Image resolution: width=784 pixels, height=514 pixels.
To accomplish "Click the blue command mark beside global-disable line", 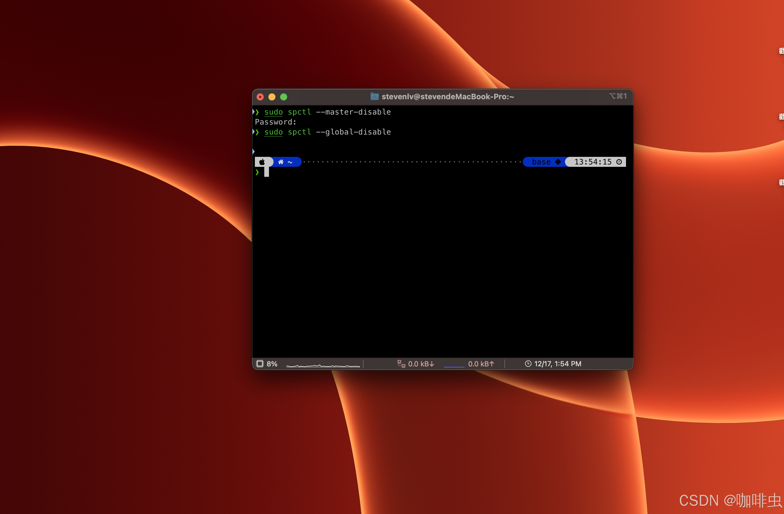I will tap(253, 132).
